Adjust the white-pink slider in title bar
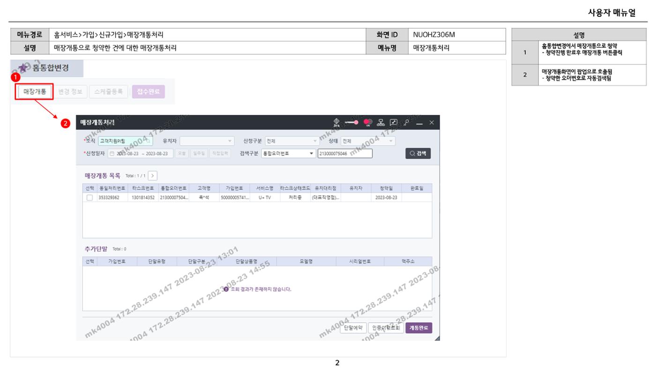The height and width of the screenshot is (369, 656). pyautogui.click(x=351, y=122)
